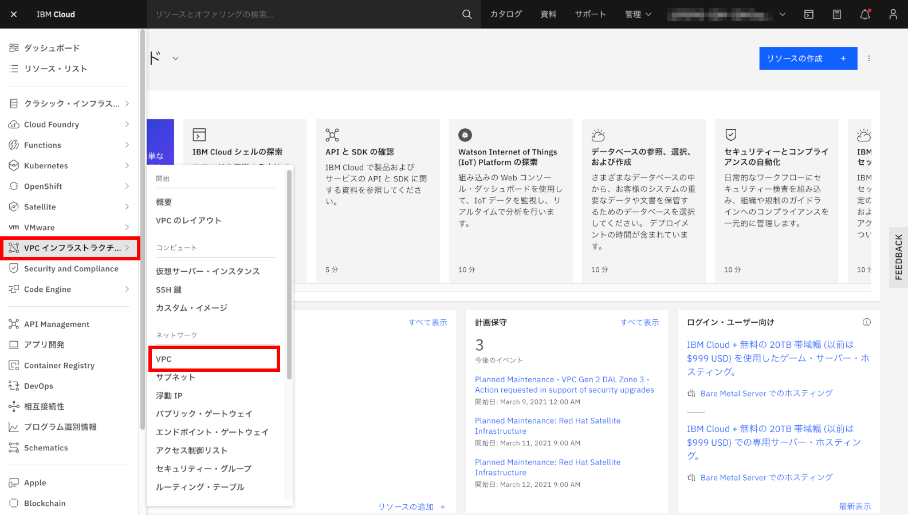Open Planned Maintenance VPC Gen 2 DAL Zone 3 link
908x515 pixels.
tap(564, 385)
